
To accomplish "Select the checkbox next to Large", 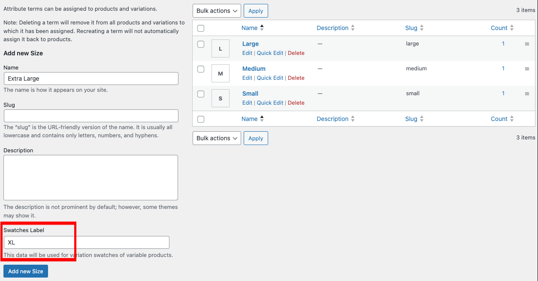I will [x=201, y=44].
